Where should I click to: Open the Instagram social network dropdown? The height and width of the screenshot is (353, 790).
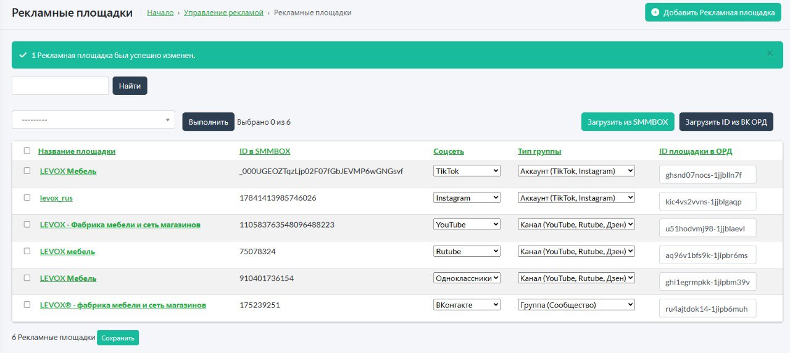coord(467,197)
